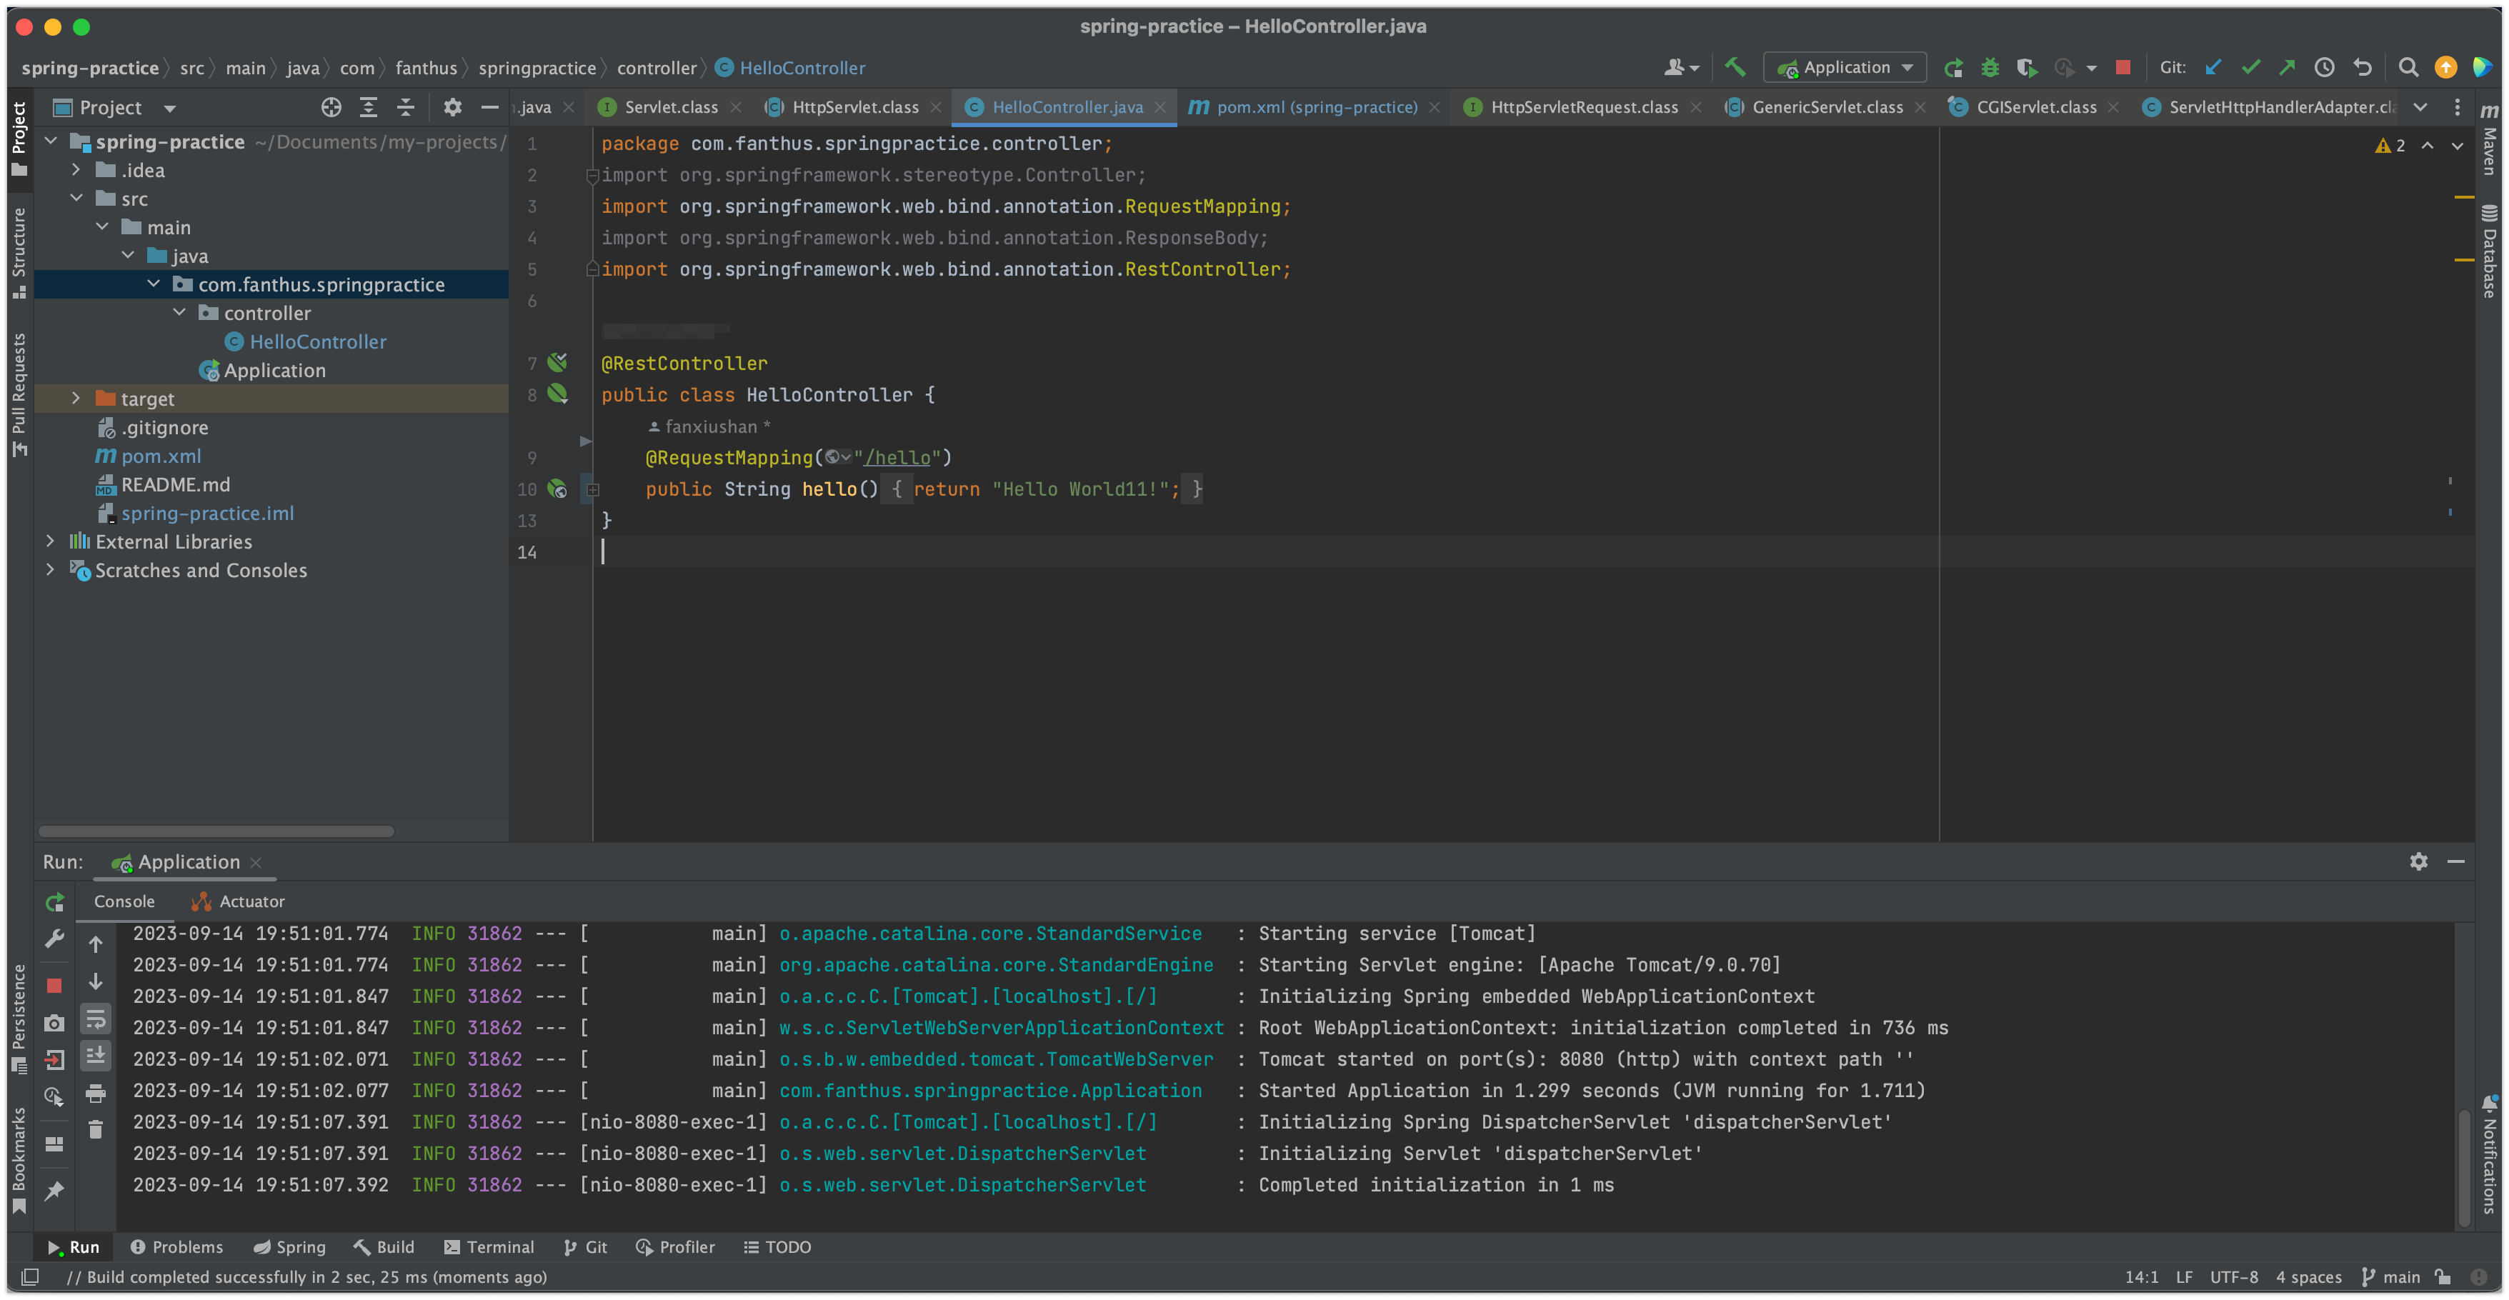Screen dimensions: 2509x1300
Task: Switch to the pom.xml editor tab
Action: (x=1315, y=107)
